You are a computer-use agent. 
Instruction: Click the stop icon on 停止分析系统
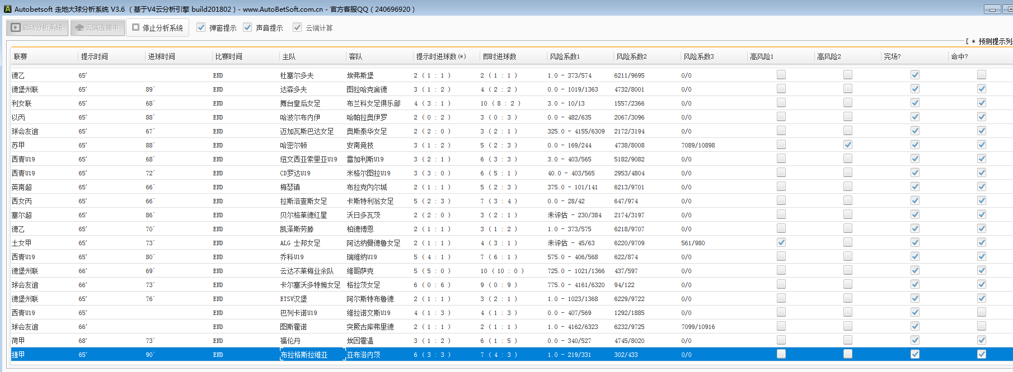point(135,27)
